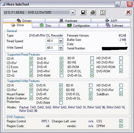Toggle the DVD-RAM read feature checkbox
Screen dimensions: 134x133
pyautogui.click(x=61, y=75)
